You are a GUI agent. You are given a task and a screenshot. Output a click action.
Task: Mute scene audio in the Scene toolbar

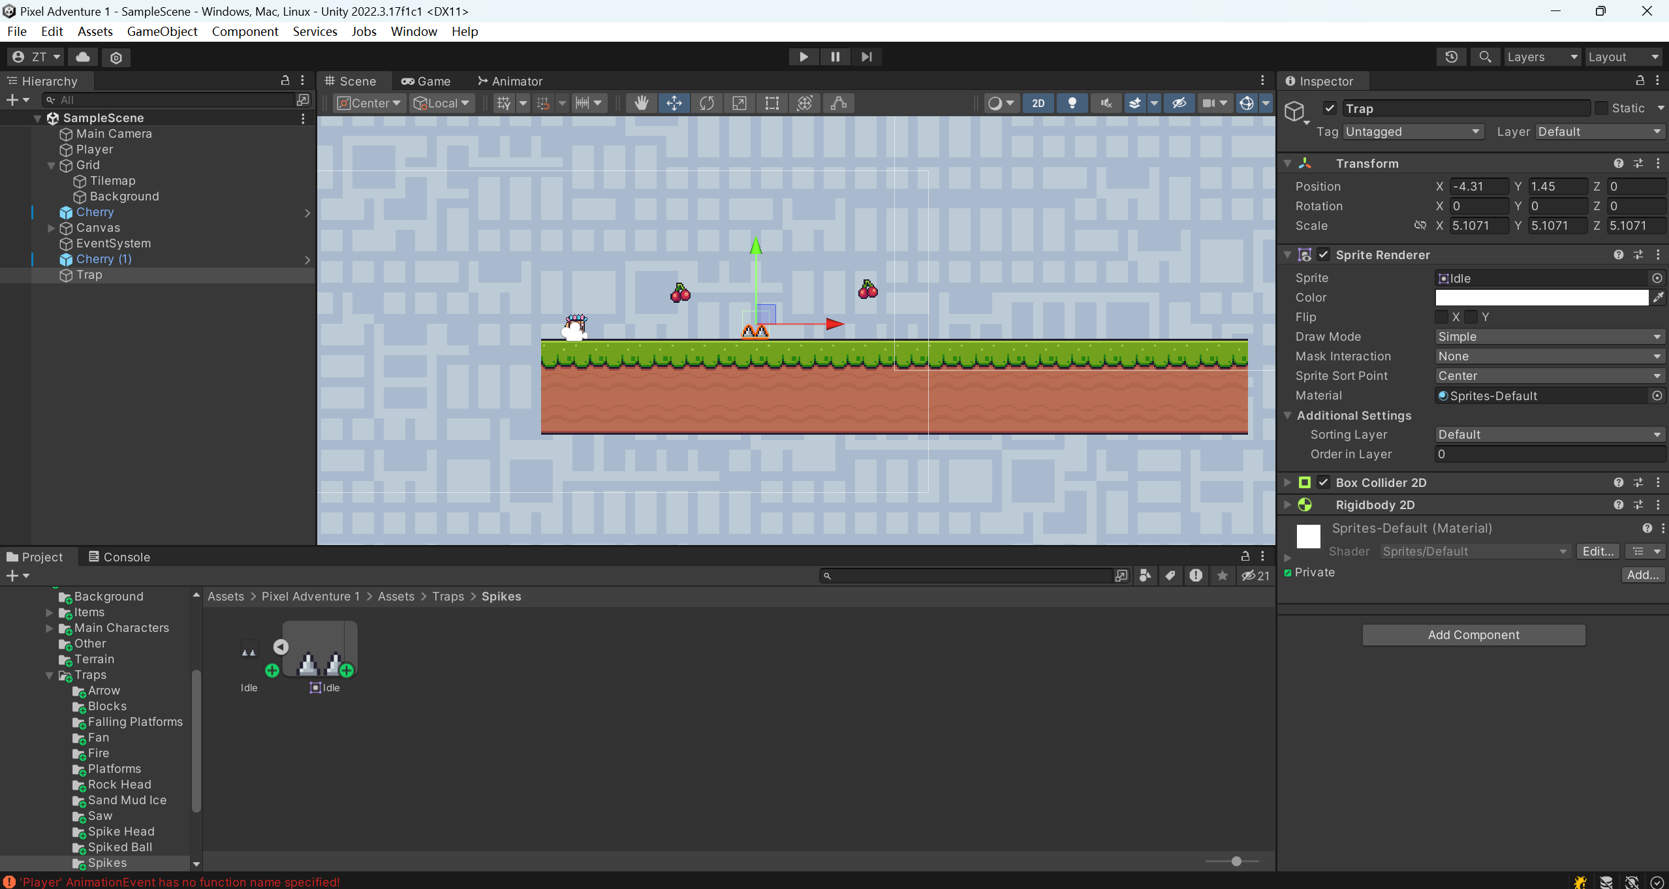click(x=1105, y=102)
